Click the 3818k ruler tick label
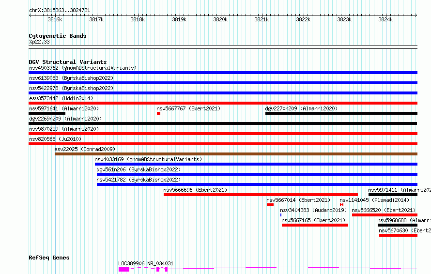 pos(138,19)
